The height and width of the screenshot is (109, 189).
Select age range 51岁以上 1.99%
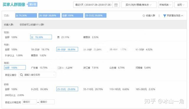coord(14,56)
